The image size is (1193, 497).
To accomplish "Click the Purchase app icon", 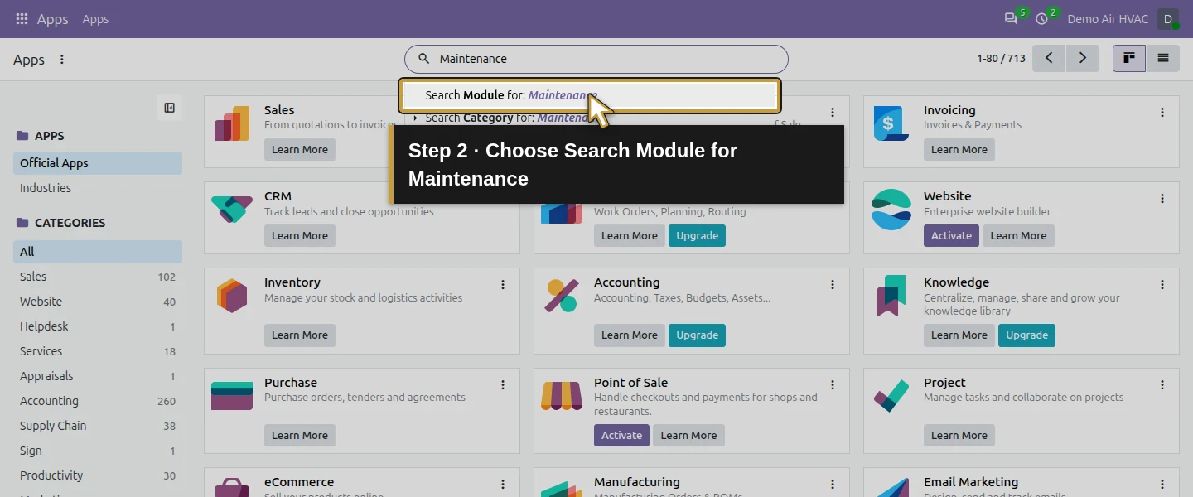I will tap(232, 396).
